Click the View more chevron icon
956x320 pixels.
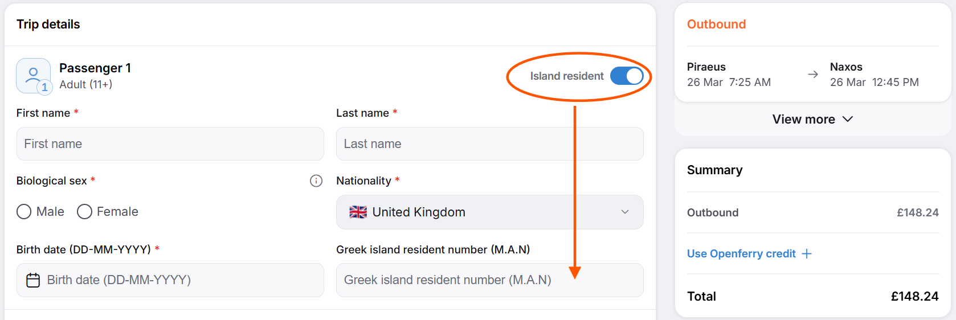(848, 119)
